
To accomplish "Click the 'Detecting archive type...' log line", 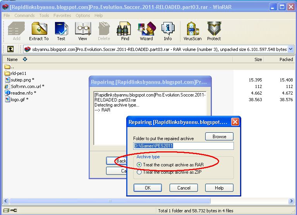I will [x=117, y=105].
